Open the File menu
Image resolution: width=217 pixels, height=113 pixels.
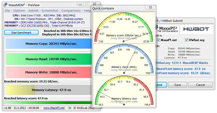pyautogui.click(x=7, y=11)
